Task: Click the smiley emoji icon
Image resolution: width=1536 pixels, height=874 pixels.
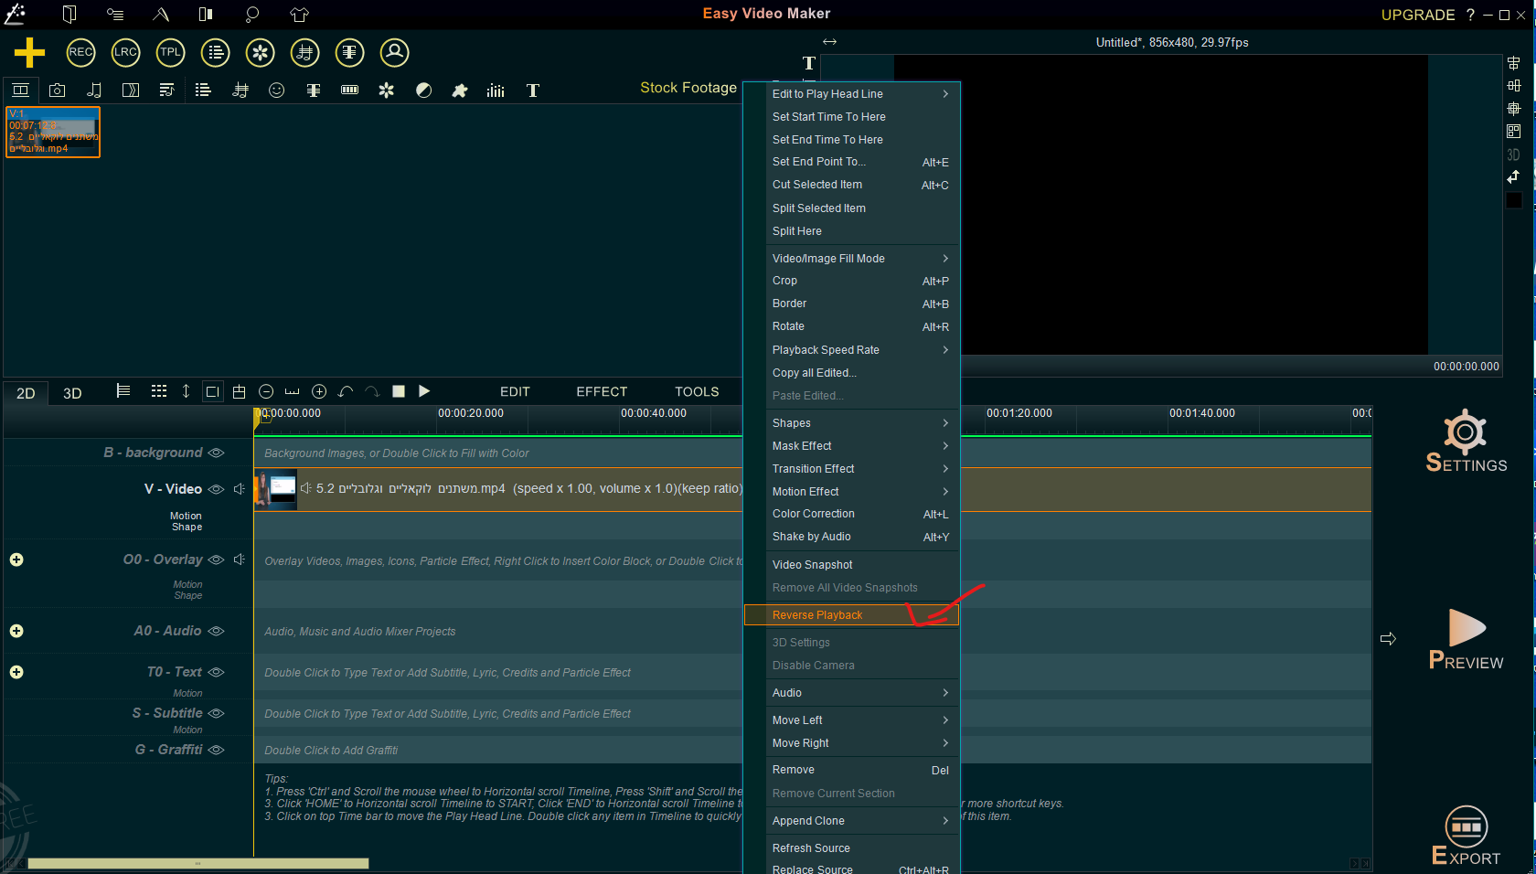Action: pos(277,90)
